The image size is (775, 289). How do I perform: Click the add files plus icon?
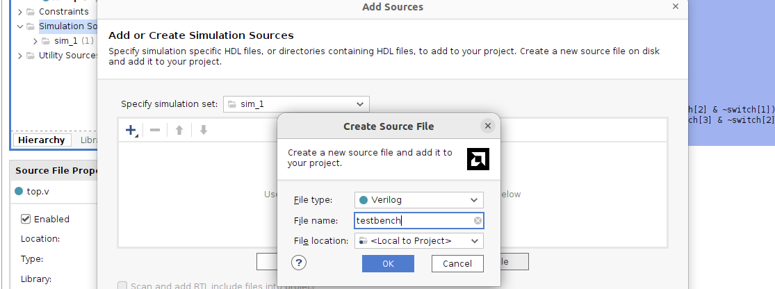coord(131,130)
